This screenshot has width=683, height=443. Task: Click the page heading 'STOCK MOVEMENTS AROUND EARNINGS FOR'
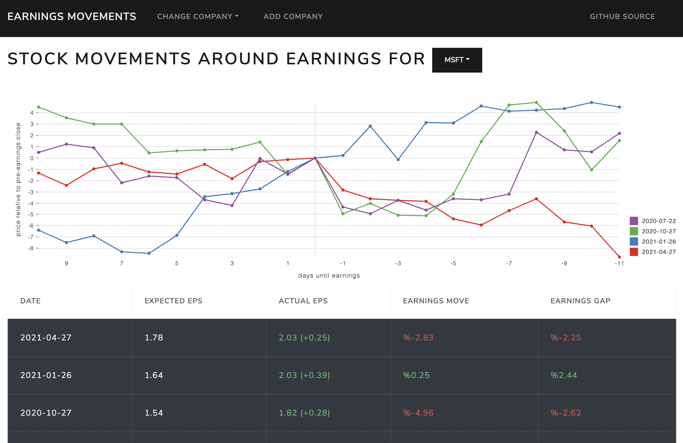(216, 59)
